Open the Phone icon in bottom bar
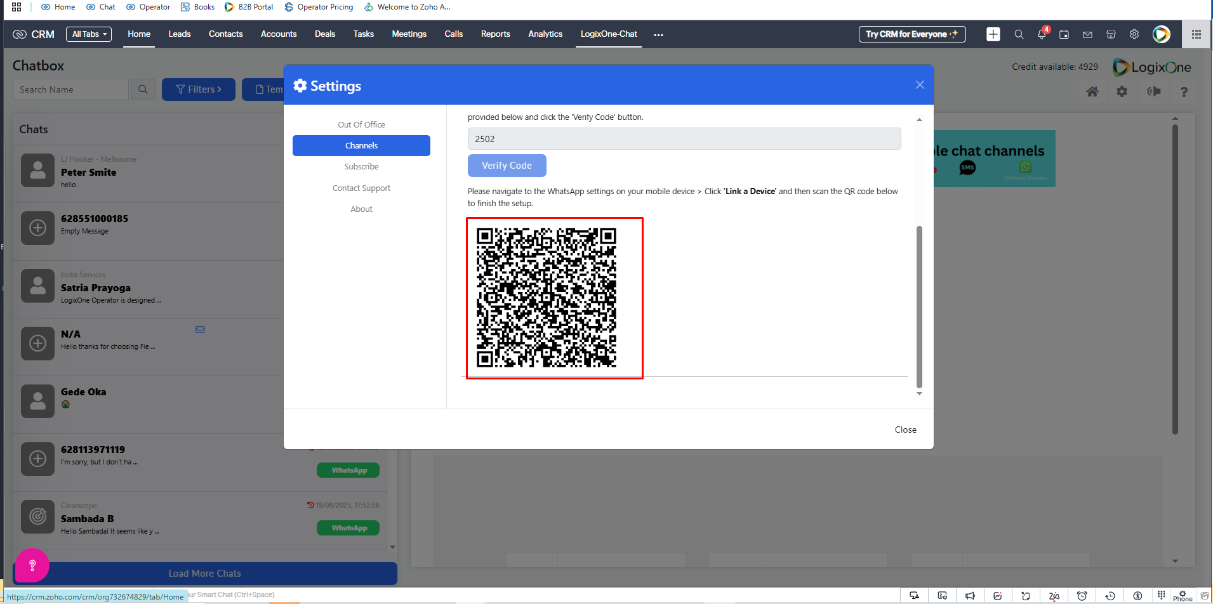This screenshot has width=1213, height=604. [x=1183, y=596]
